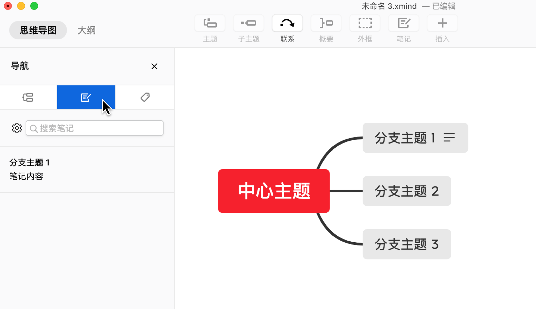Add a Boundary with 外框 icon
The width and height of the screenshot is (536, 310).
(365, 23)
